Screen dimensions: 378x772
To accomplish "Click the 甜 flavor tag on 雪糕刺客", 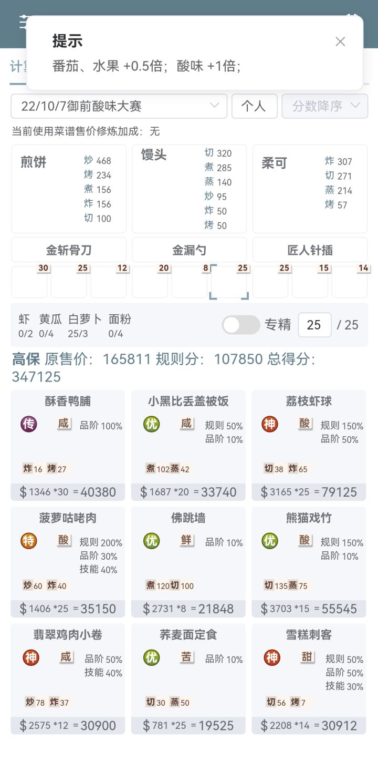I will pyautogui.click(x=307, y=657).
